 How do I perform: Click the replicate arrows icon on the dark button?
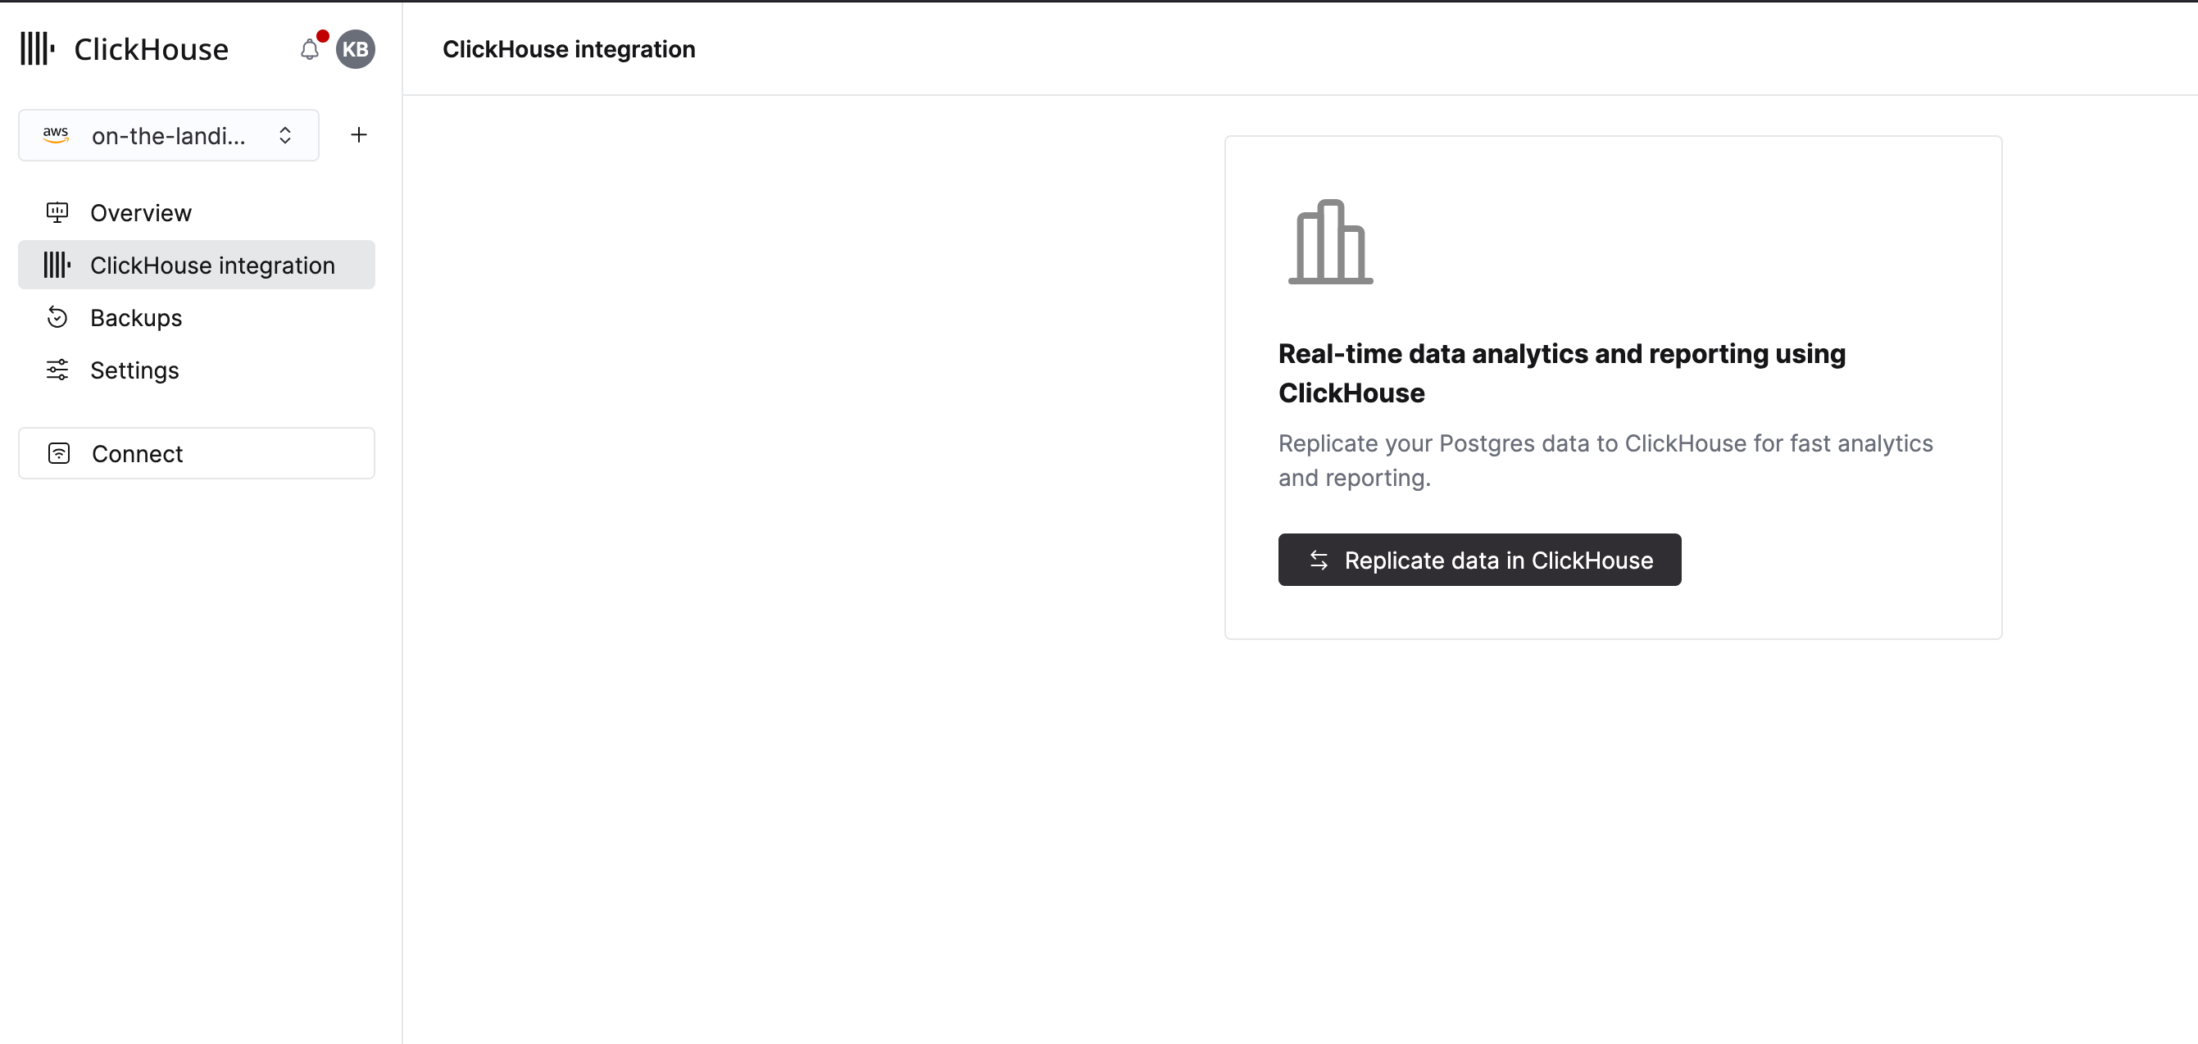[1319, 560]
